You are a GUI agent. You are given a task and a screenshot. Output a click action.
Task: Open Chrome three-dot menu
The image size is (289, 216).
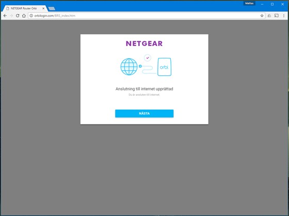coord(284,16)
